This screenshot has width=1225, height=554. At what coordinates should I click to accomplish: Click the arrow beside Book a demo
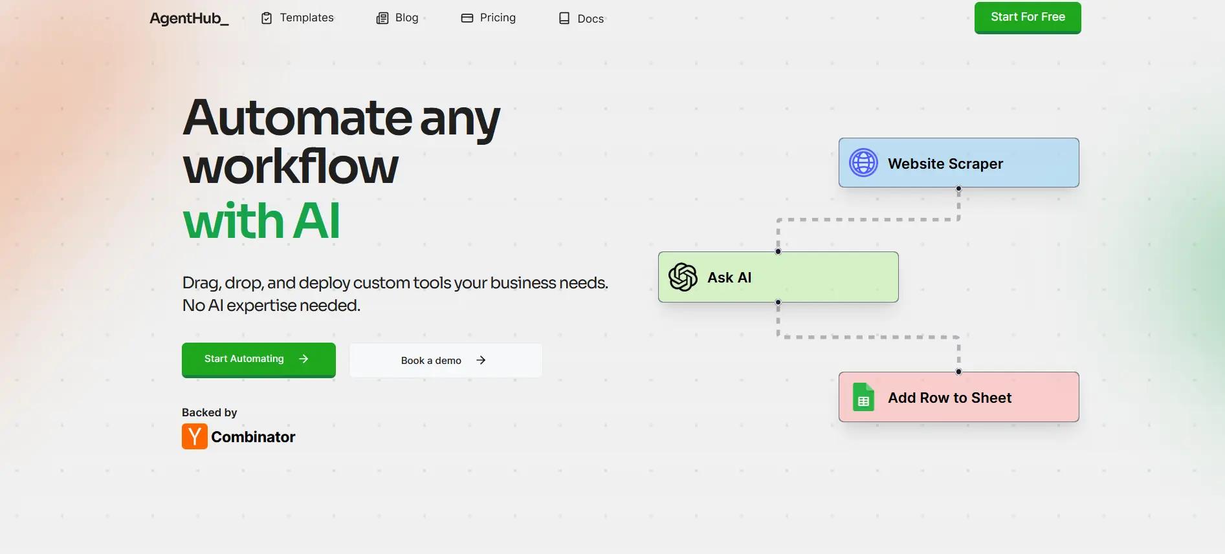(x=481, y=360)
